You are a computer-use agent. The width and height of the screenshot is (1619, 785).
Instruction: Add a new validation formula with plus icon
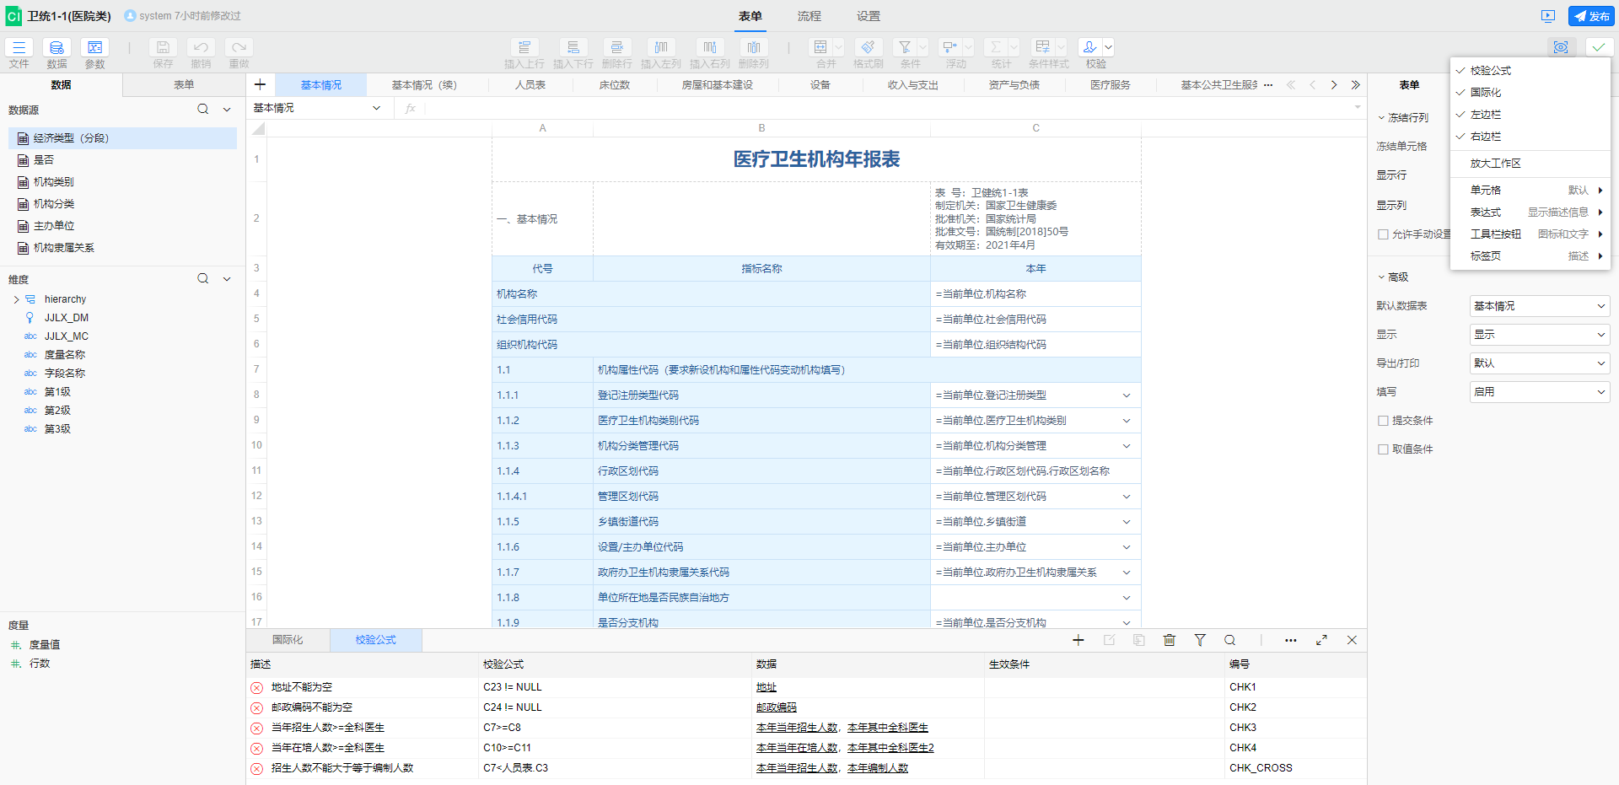1078,641
